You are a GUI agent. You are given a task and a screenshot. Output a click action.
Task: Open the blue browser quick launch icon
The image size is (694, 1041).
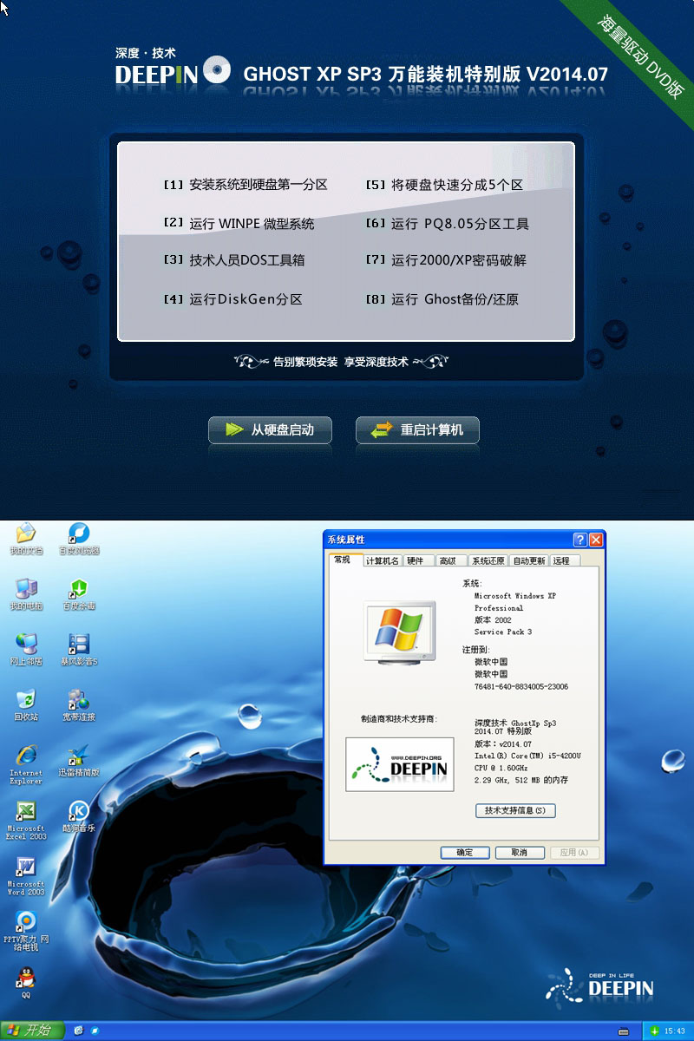93,1031
